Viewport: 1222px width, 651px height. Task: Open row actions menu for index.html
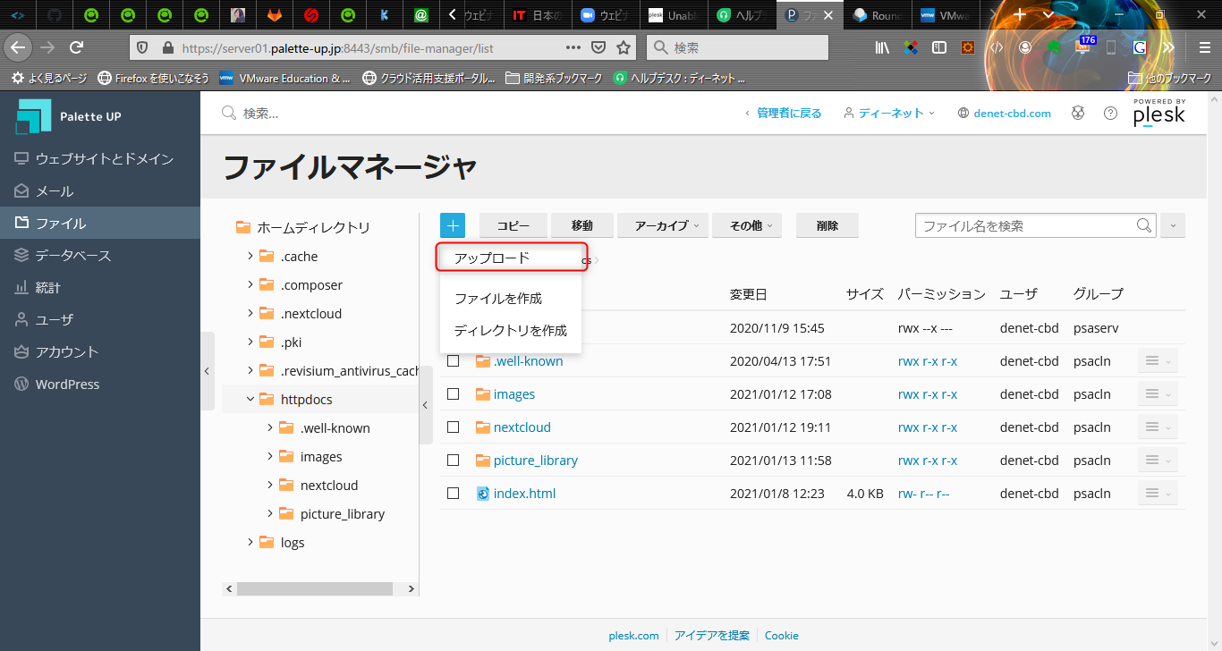tap(1158, 493)
